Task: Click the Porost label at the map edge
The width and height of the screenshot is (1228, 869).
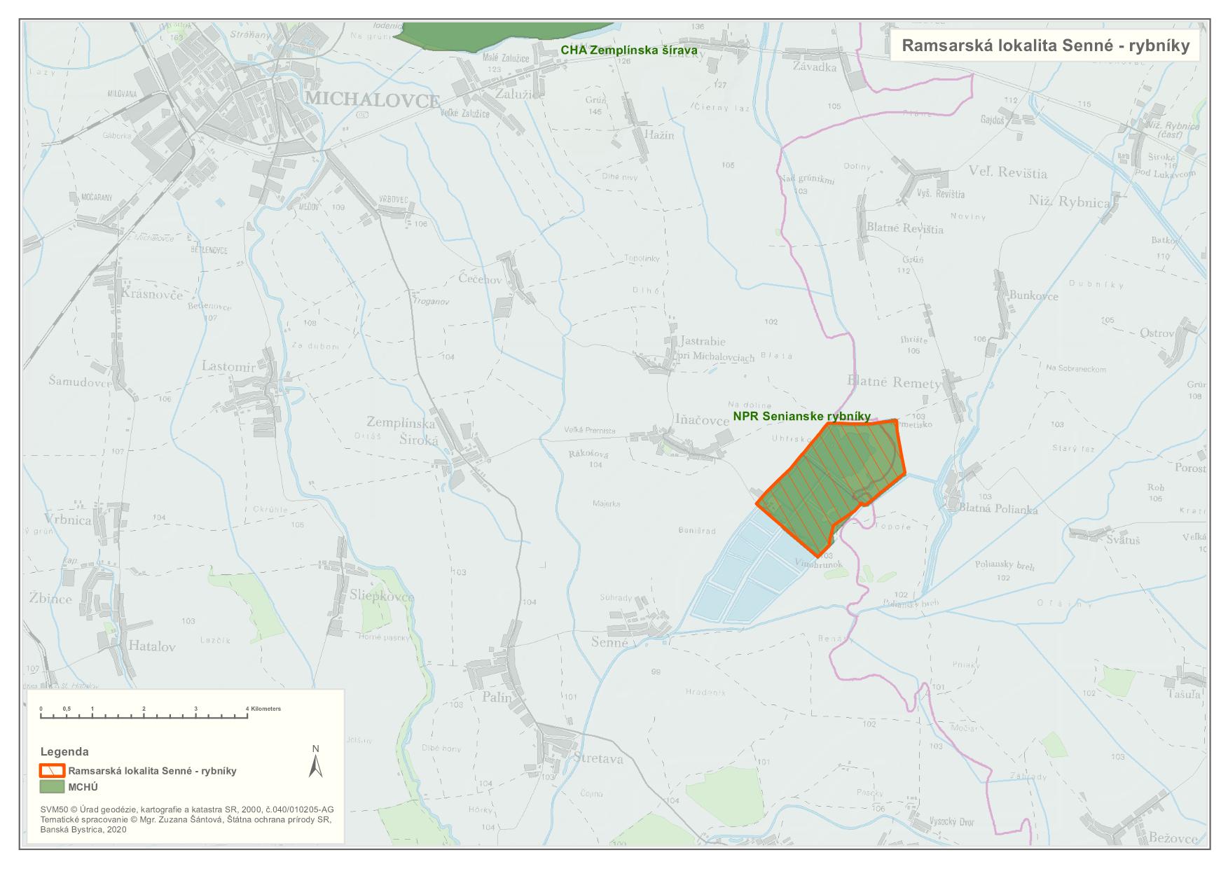Action: point(1190,468)
